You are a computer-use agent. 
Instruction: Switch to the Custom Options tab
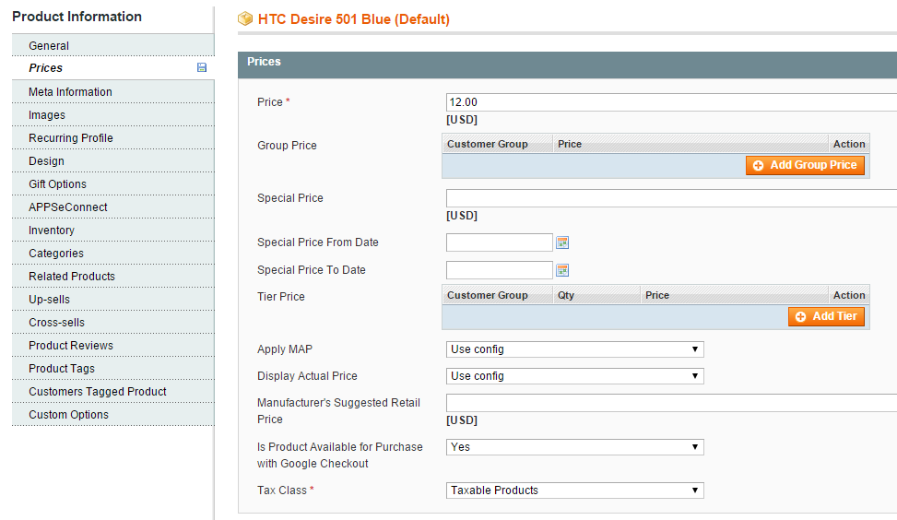click(x=113, y=414)
